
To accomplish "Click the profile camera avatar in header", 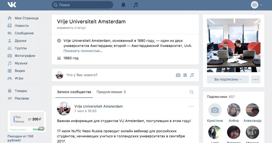I will point(255,5).
